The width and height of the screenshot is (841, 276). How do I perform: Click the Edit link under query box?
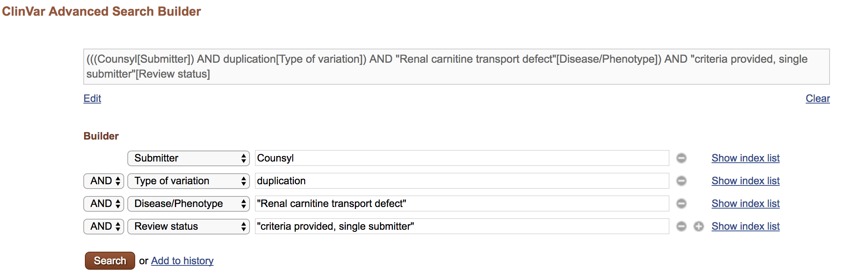pyautogui.click(x=92, y=98)
